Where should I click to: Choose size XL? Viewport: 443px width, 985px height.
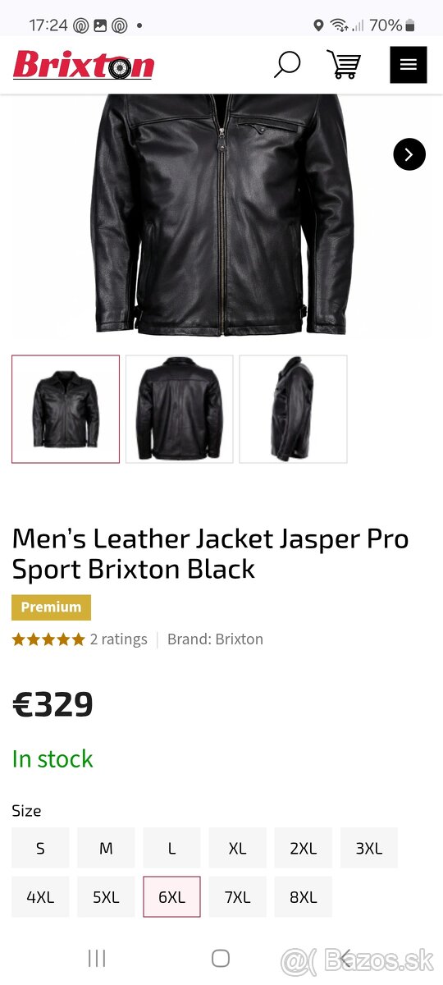pos(237,848)
